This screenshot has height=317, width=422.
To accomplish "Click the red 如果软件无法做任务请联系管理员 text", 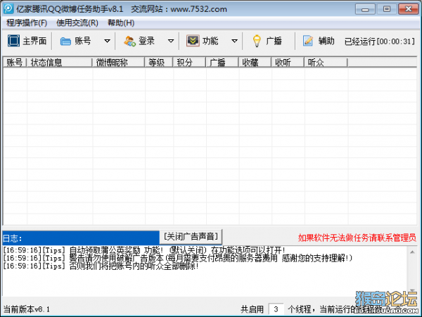I will point(357,238).
